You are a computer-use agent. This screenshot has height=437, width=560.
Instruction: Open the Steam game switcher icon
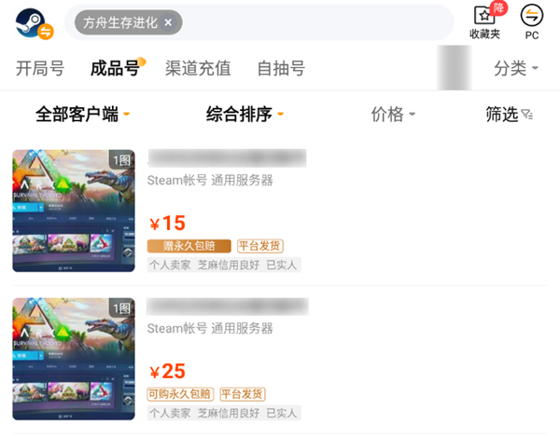[x=35, y=23]
